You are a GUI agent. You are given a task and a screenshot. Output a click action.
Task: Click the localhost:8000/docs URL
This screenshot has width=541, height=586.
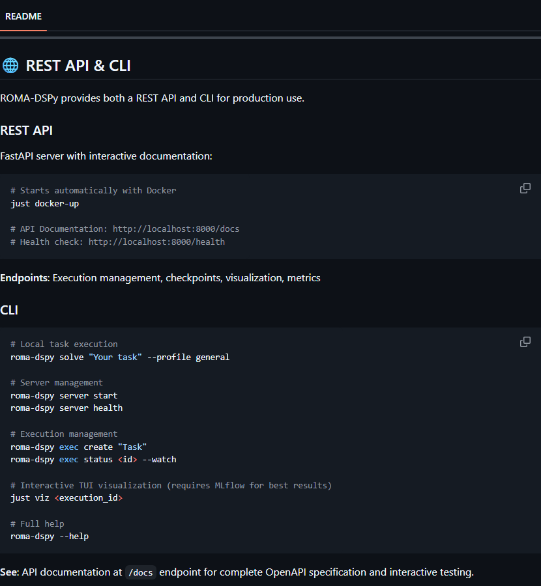pyautogui.click(x=176, y=229)
